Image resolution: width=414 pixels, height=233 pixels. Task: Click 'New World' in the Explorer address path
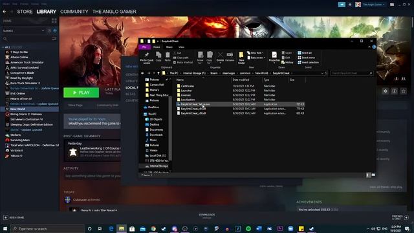pos(261,73)
